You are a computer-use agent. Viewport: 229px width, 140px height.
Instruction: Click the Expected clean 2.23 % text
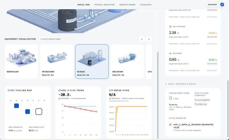179,37
